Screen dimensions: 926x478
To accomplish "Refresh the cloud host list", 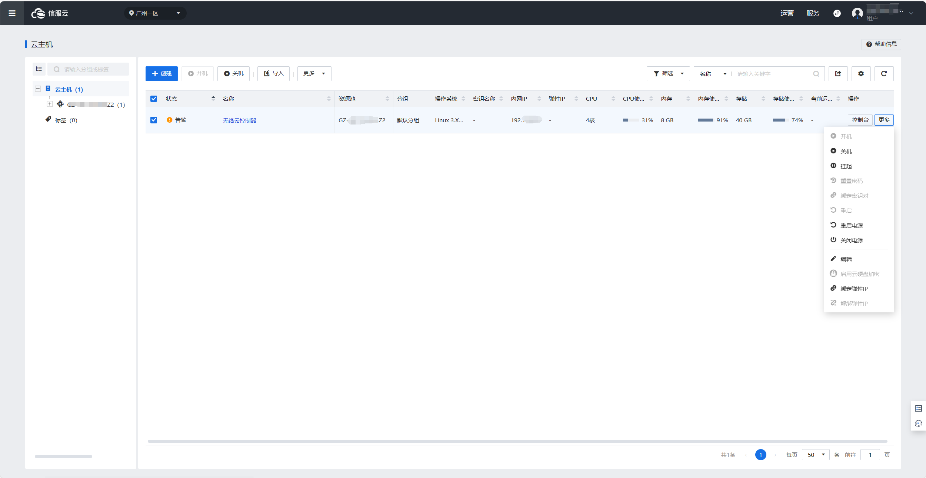I will point(884,74).
